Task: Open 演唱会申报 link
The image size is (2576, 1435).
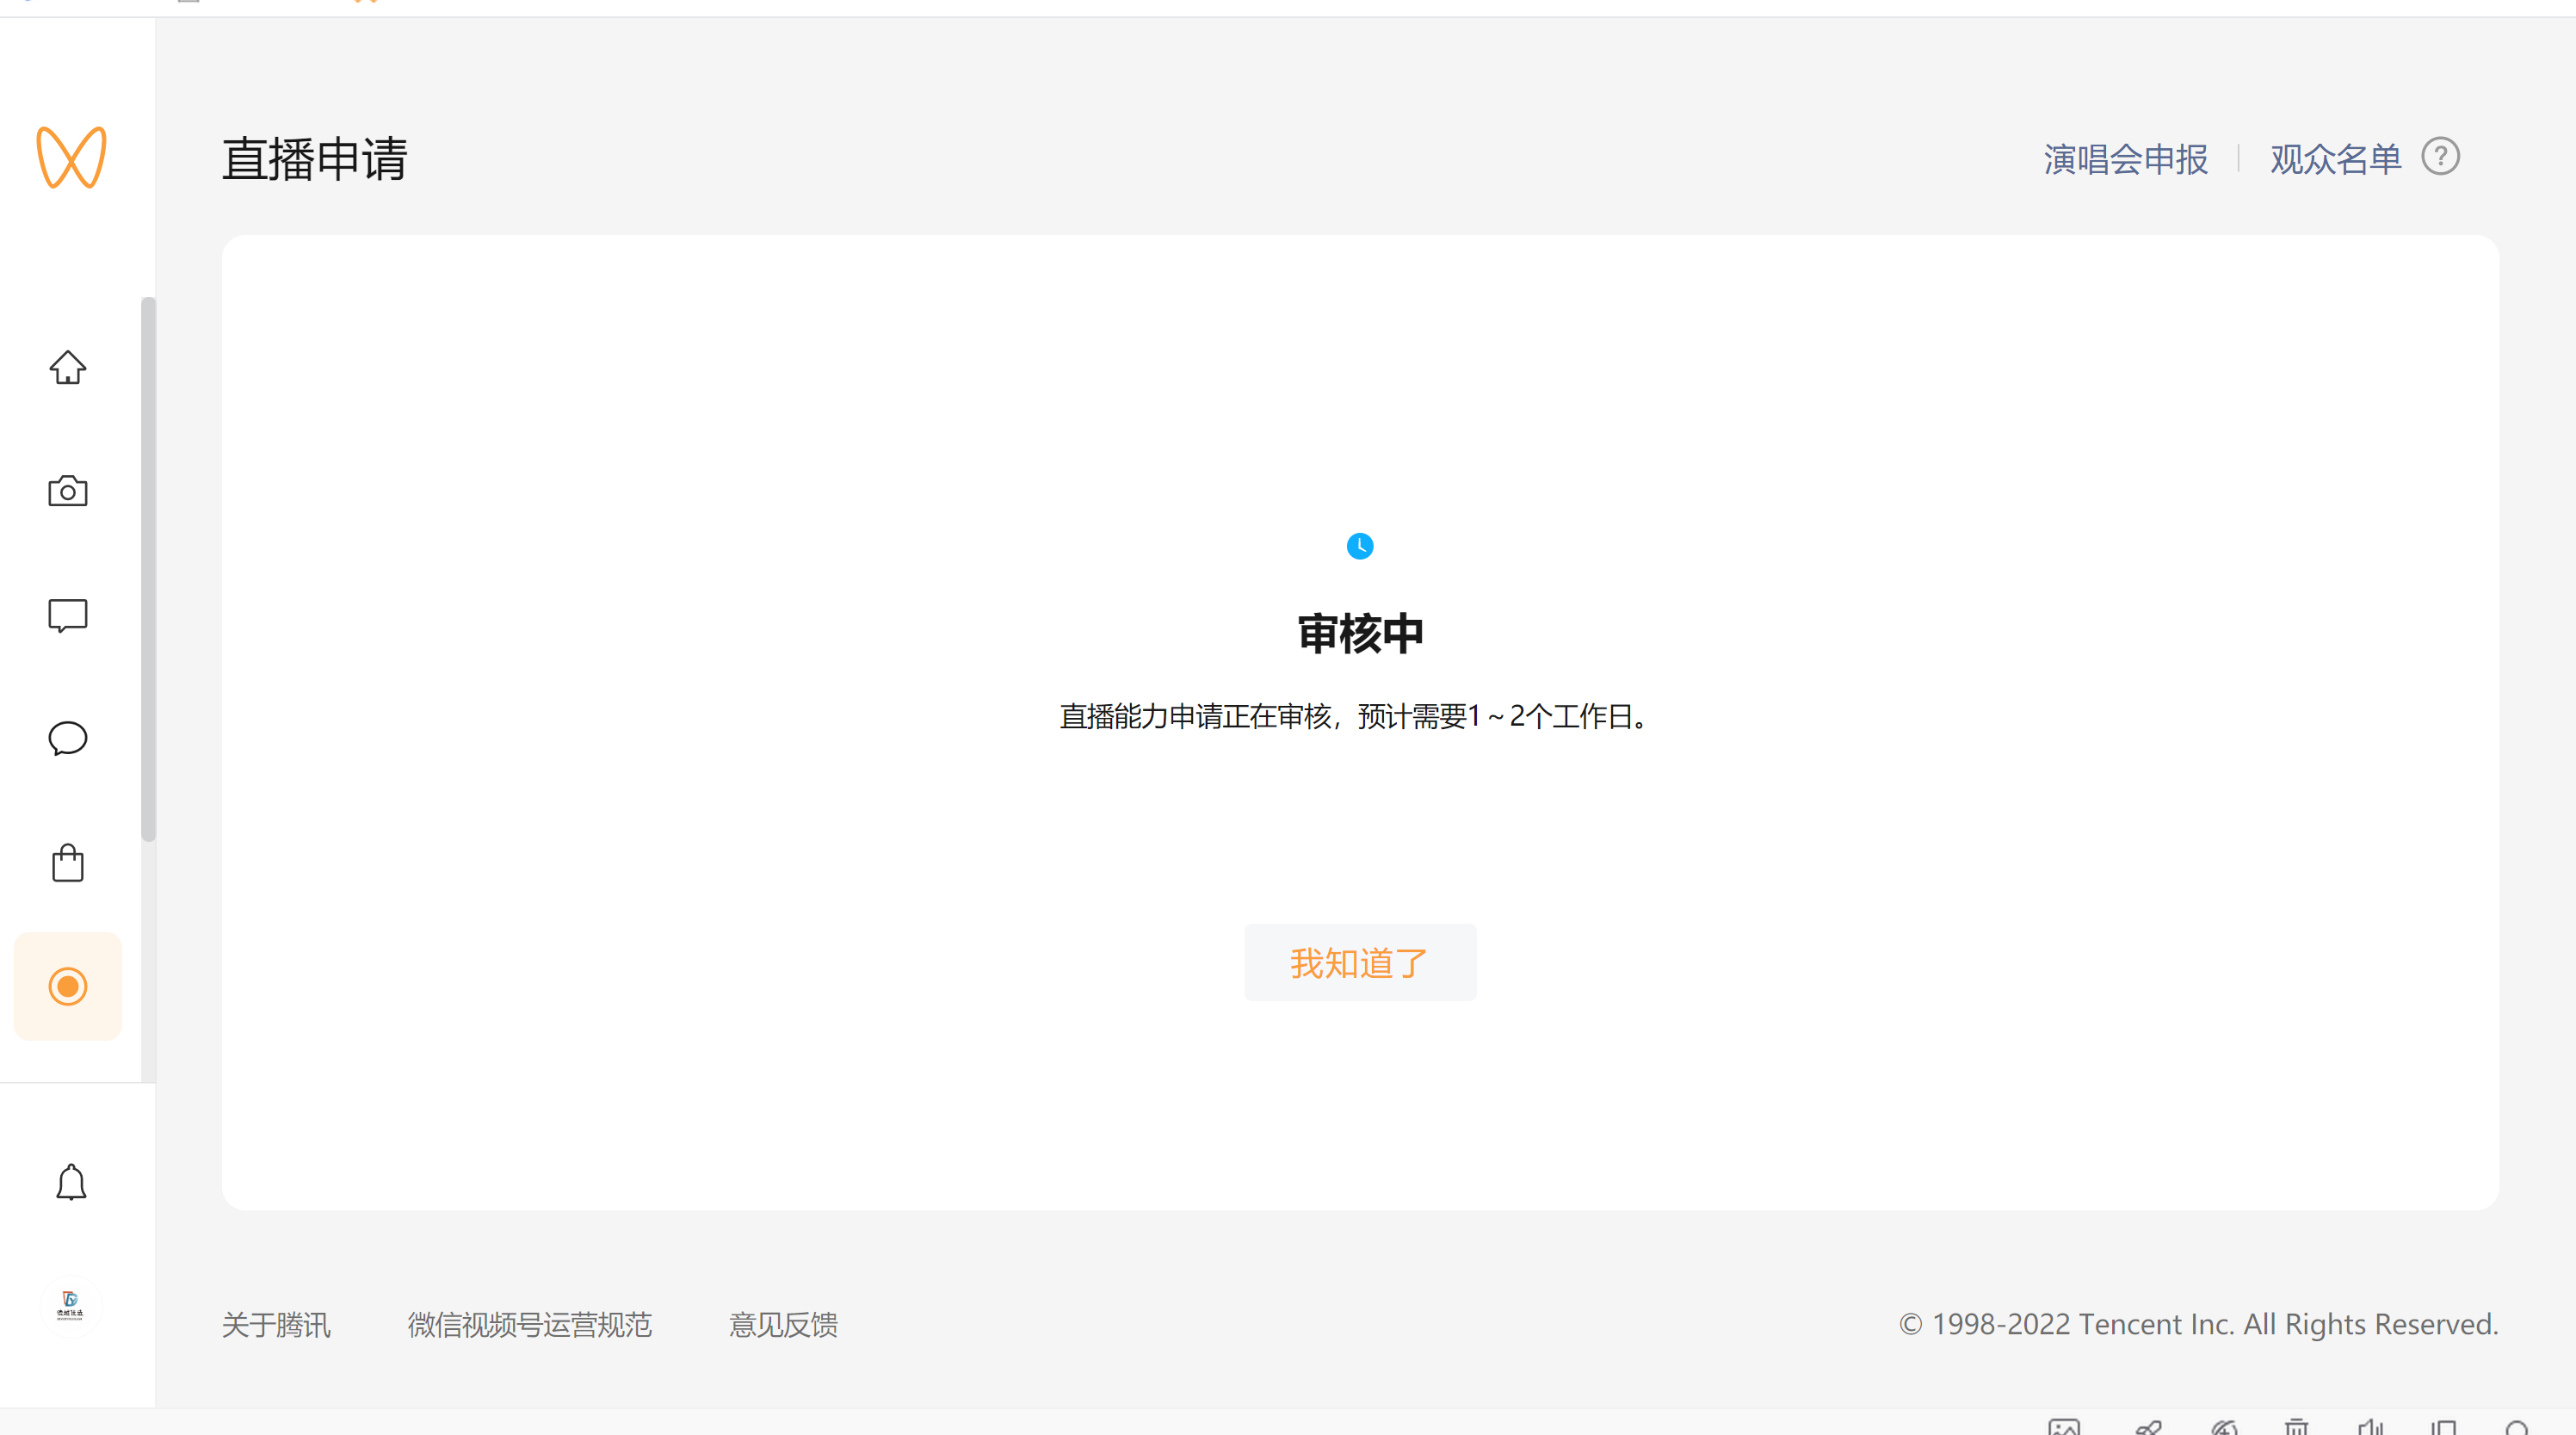Action: [2125, 159]
